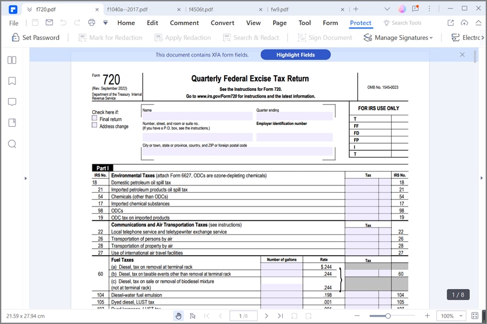Viewport: 487px width, 324px height.
Task: Open the Page menu tab
Action: [279, 23]
